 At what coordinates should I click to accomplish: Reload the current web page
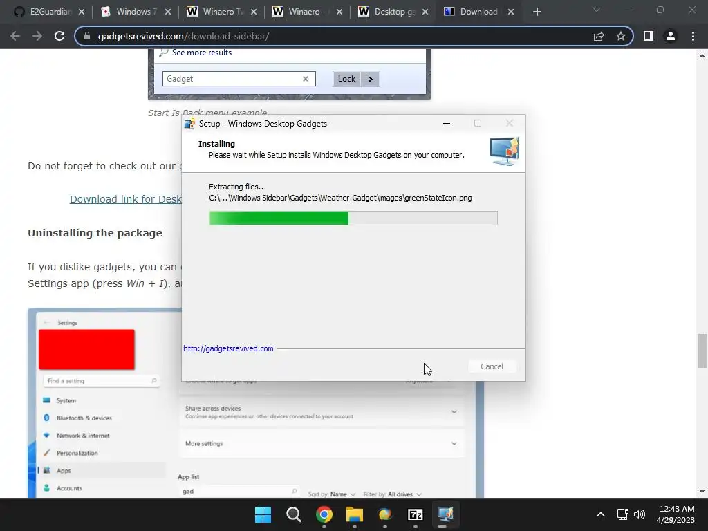click(x=59, y=36)
